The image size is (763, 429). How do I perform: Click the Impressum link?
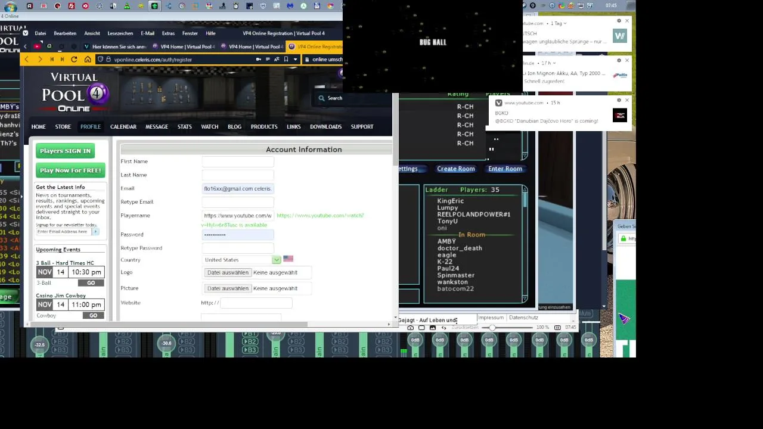click(x=491, y=318)
